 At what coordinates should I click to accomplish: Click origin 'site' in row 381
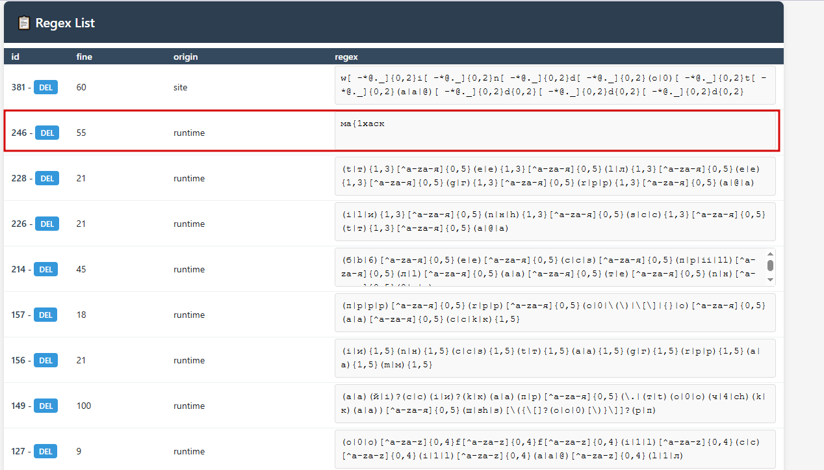(x=180, y=87)
